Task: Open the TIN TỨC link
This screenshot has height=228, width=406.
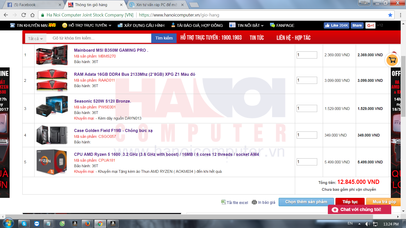Action: point(257,38)
